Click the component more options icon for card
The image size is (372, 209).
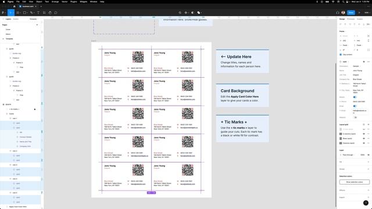(369, 62)
